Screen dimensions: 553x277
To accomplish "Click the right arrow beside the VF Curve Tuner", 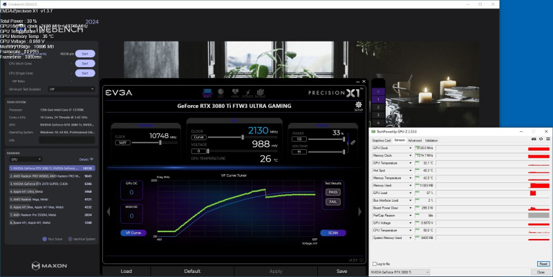I will coord(359,211).
